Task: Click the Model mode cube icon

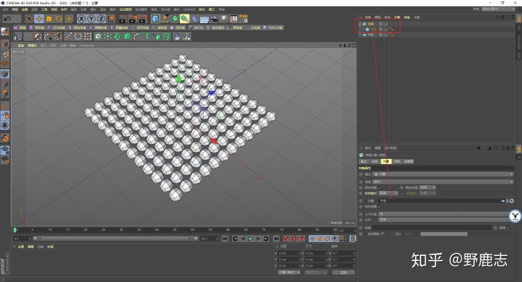Action: [4, 45]
